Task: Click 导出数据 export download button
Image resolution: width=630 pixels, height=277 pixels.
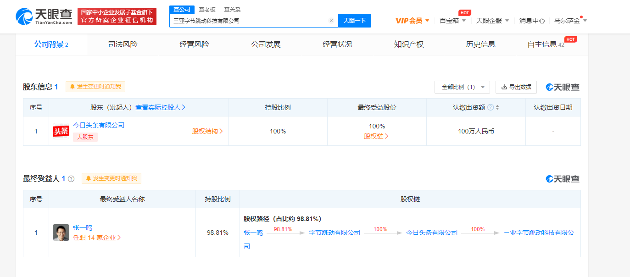Action: [x=516, y=87]
